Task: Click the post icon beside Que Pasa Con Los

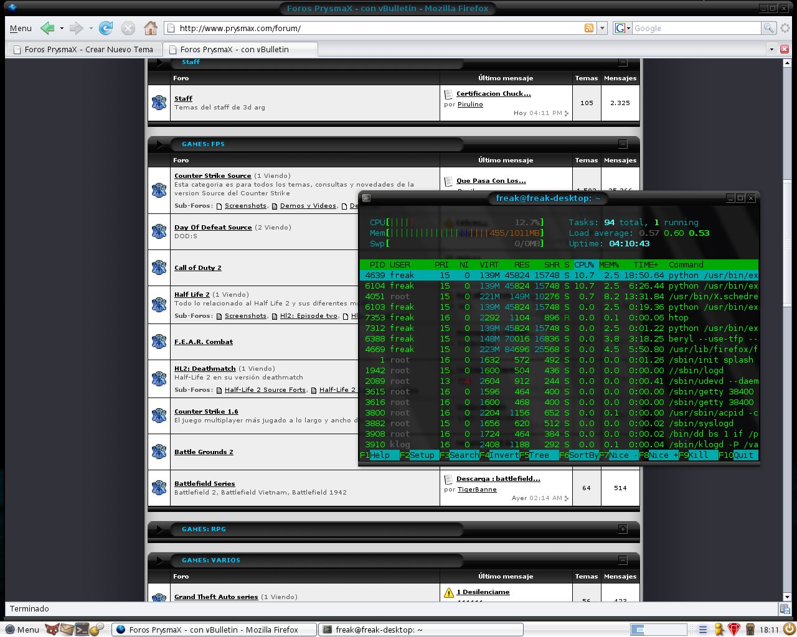Action: click(x=448, y=182)
